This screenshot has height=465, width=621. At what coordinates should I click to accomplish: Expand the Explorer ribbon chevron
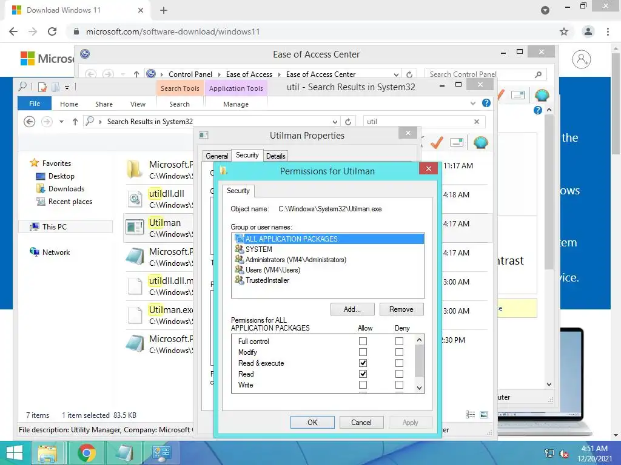[x=473, y=103]
